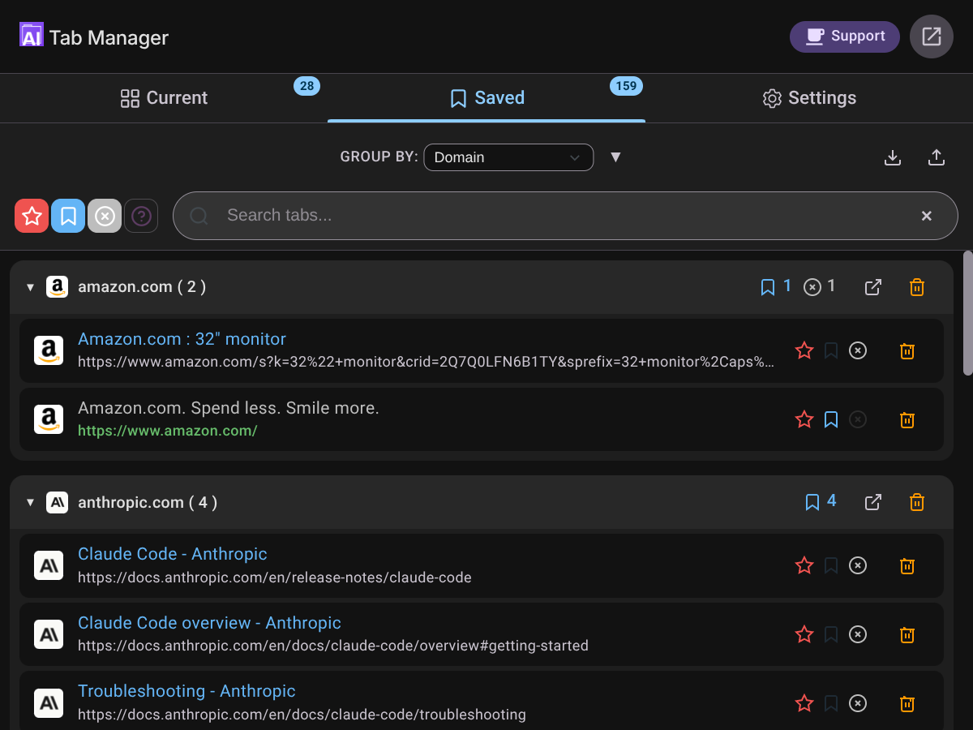Viewport: 973px width, 730px height.
Task: Click the vertical scrollbar thumb
Action: 967,313
